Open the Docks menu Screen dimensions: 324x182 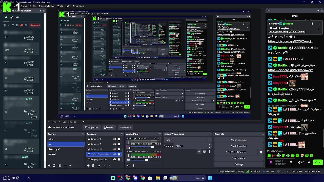coord(24,6)
